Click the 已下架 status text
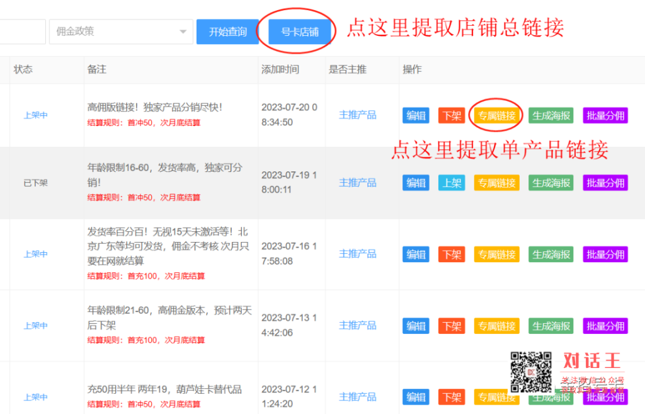 (x=35, y=183)
